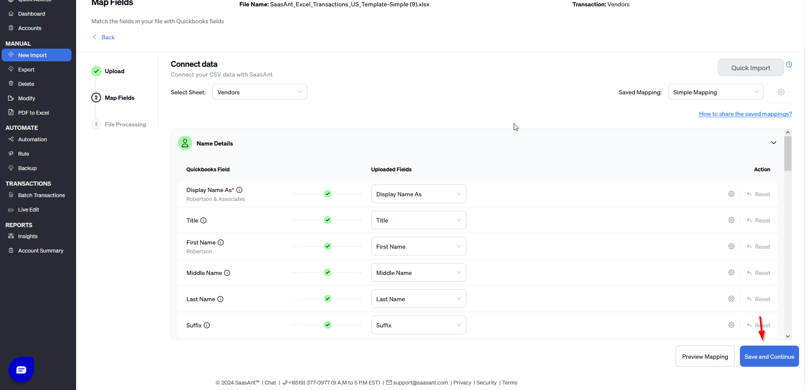Open Export in sidebar

click(x=26, y=69)
